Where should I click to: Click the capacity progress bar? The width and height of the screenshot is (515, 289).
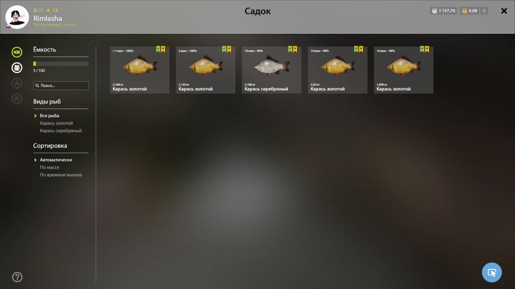pos(61,63)
